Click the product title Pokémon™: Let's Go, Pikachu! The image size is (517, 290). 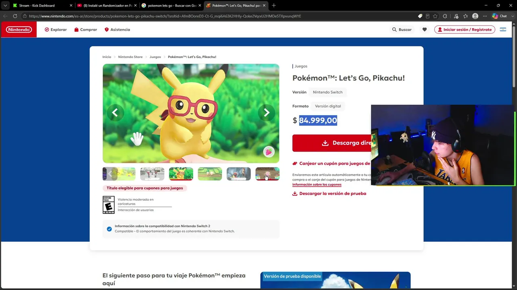click(349, 78)
